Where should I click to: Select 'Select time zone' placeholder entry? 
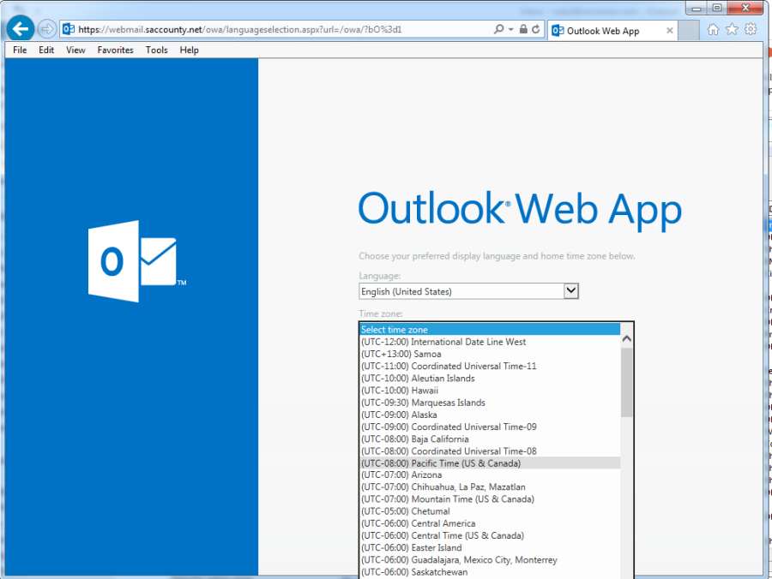(x=490, y=329)
